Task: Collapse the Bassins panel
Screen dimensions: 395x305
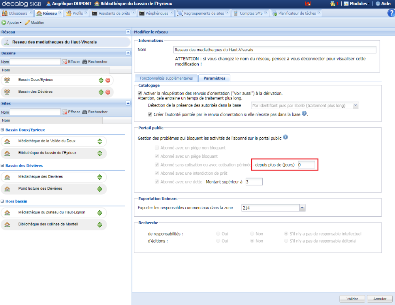Action: (128, 53)
